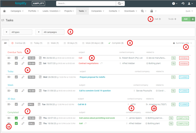Open the Companies menu
The image size is (196, 133).
coord(98,11)
